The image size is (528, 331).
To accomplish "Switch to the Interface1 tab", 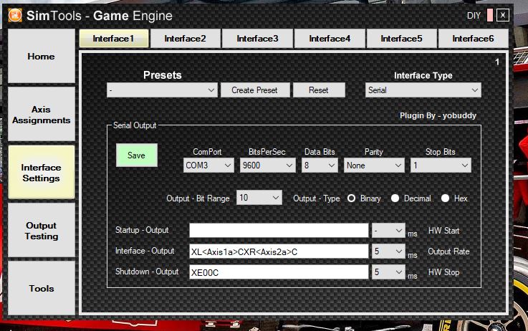I will coord(114,39).
